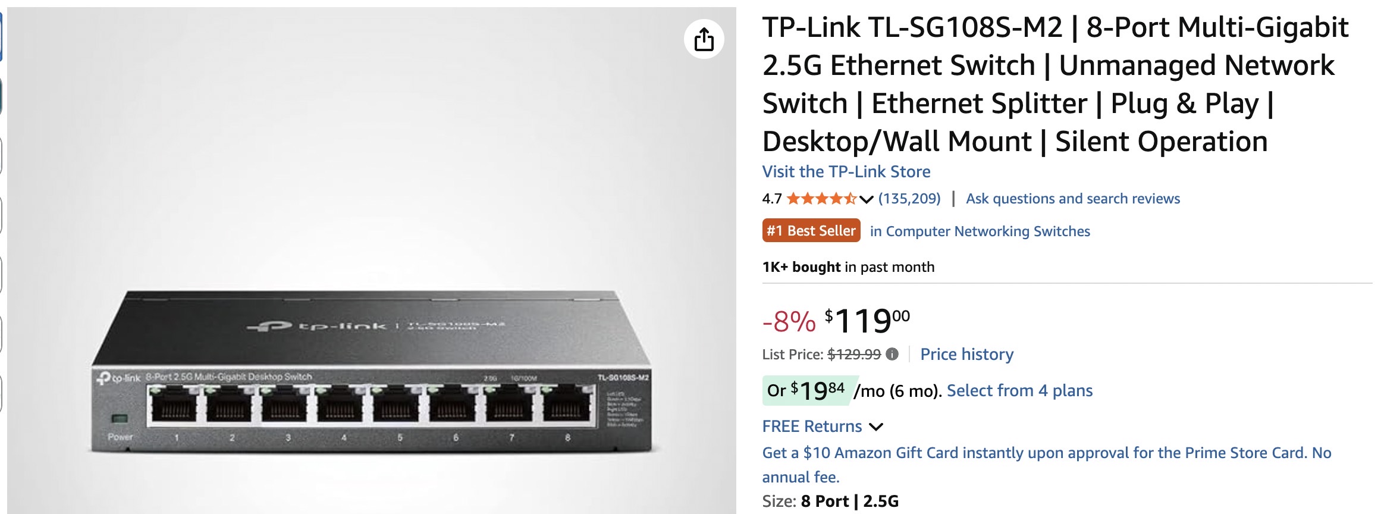Open the Computer Networking Switches category link

(x=980, y=231)
